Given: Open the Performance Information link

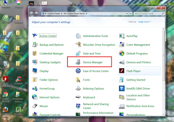Looking at the screenshot, I should pos(98,113).
